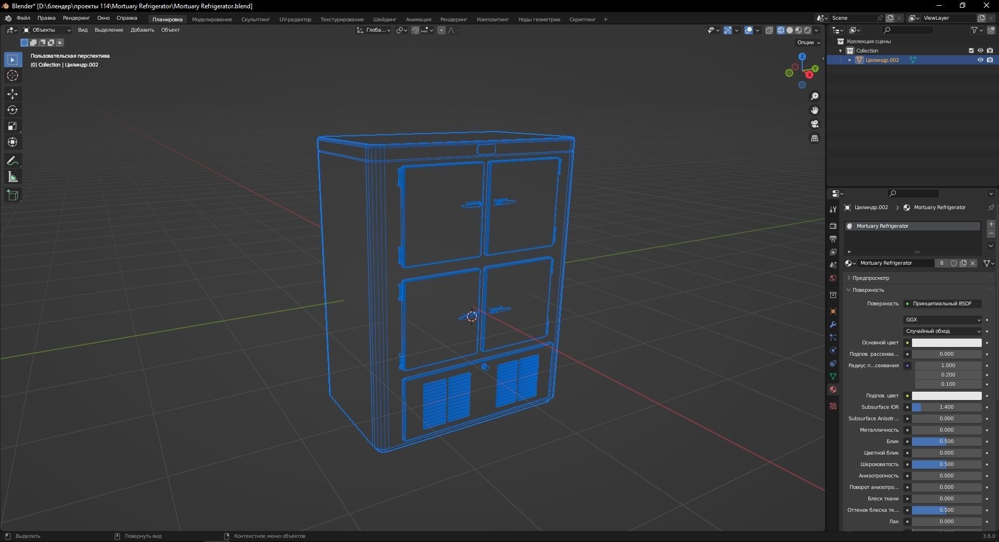
Task: Select the Transform tool
Action: tap(12, 143)
